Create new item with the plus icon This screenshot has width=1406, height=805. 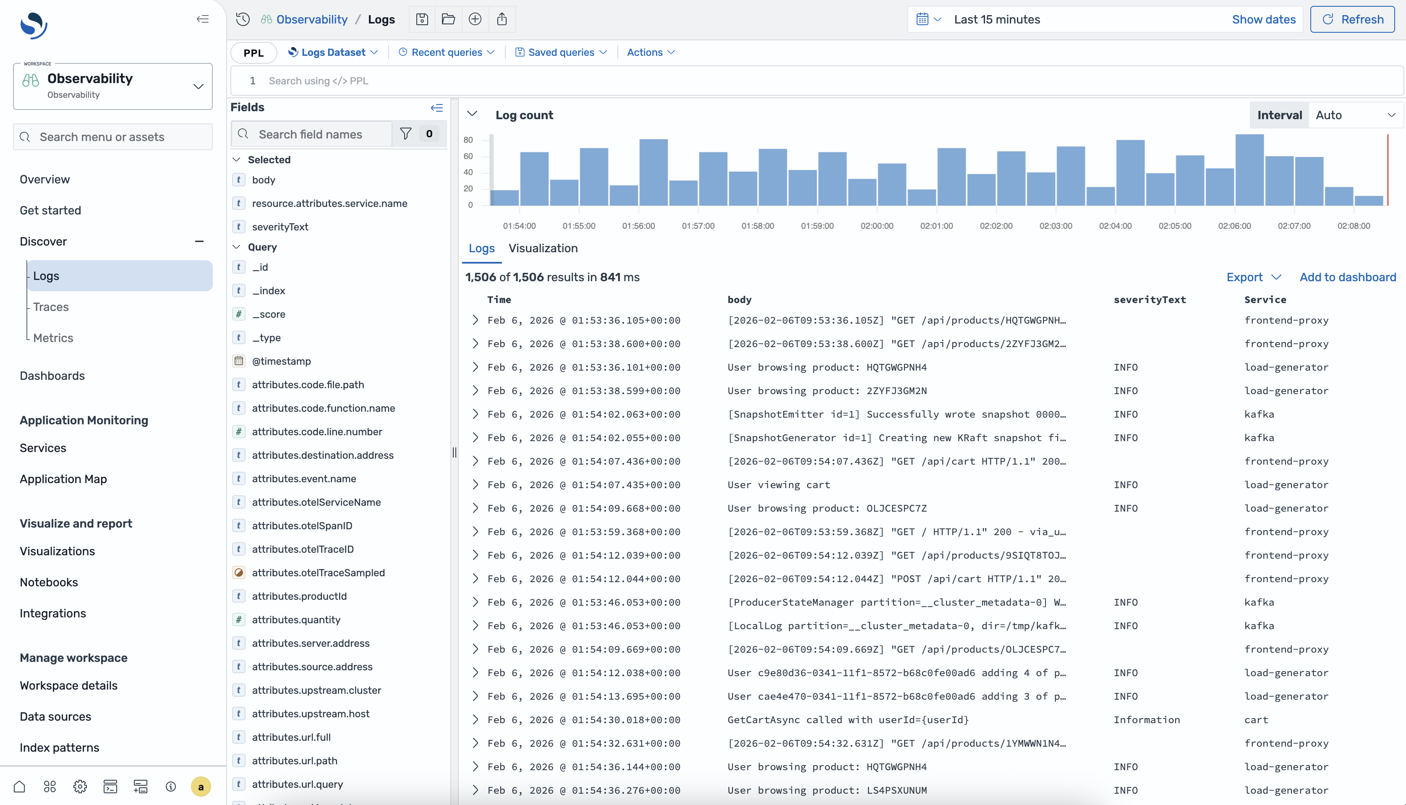[475, 19]
